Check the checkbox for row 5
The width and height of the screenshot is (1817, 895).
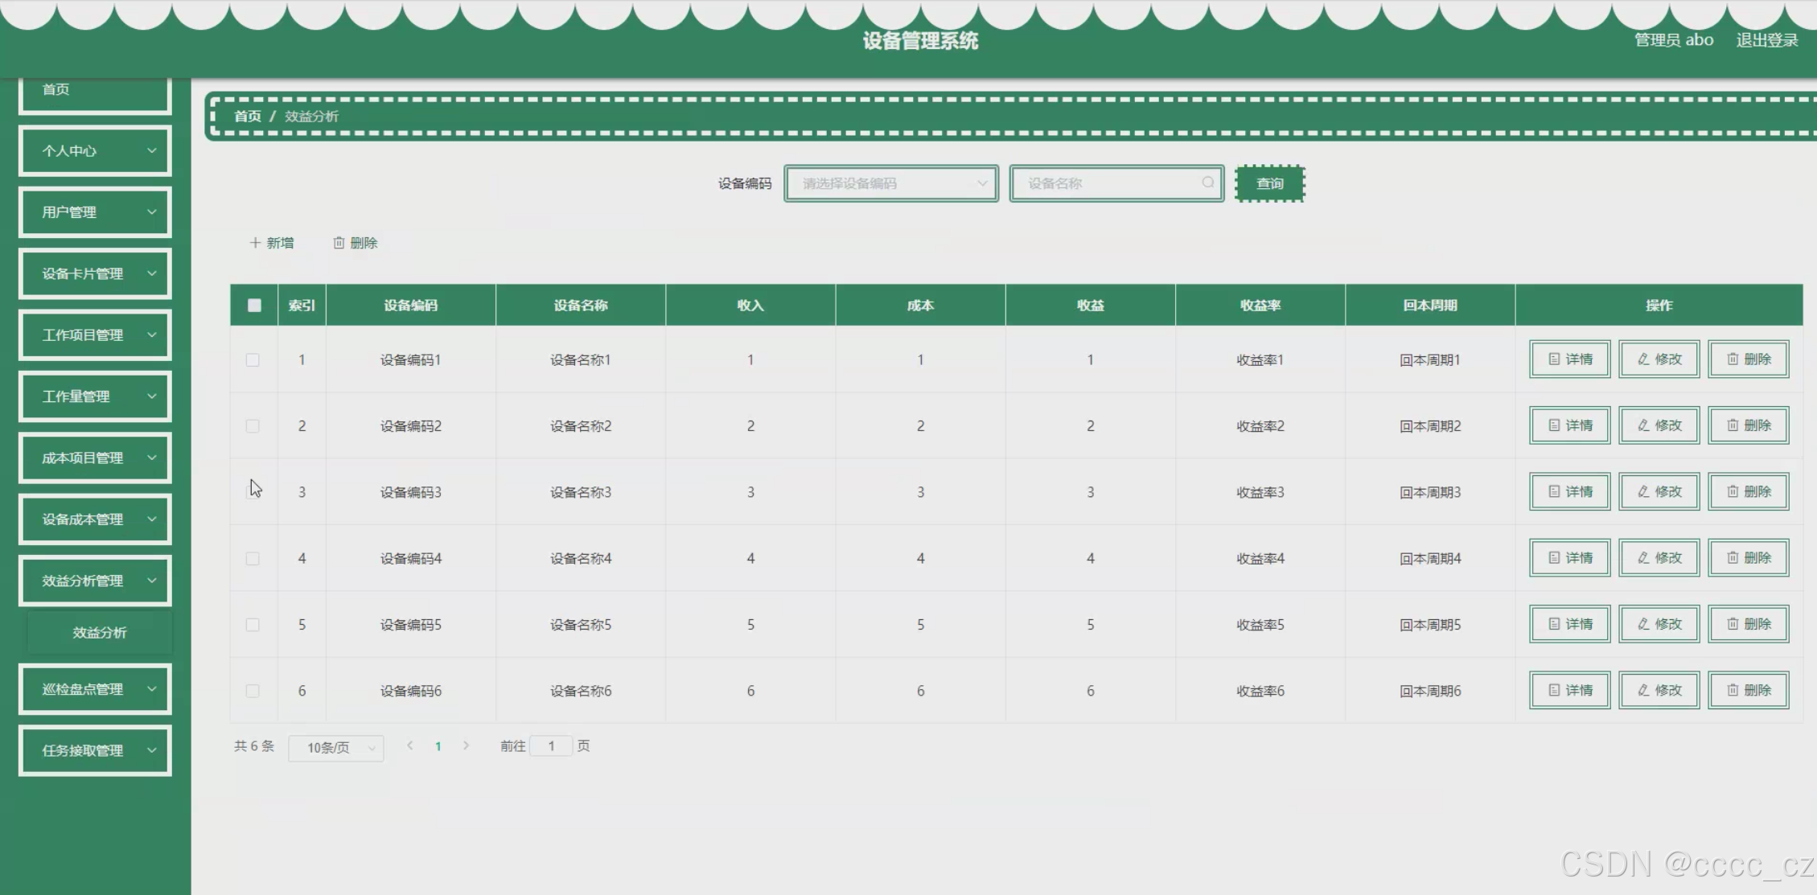tap(253, 624)
